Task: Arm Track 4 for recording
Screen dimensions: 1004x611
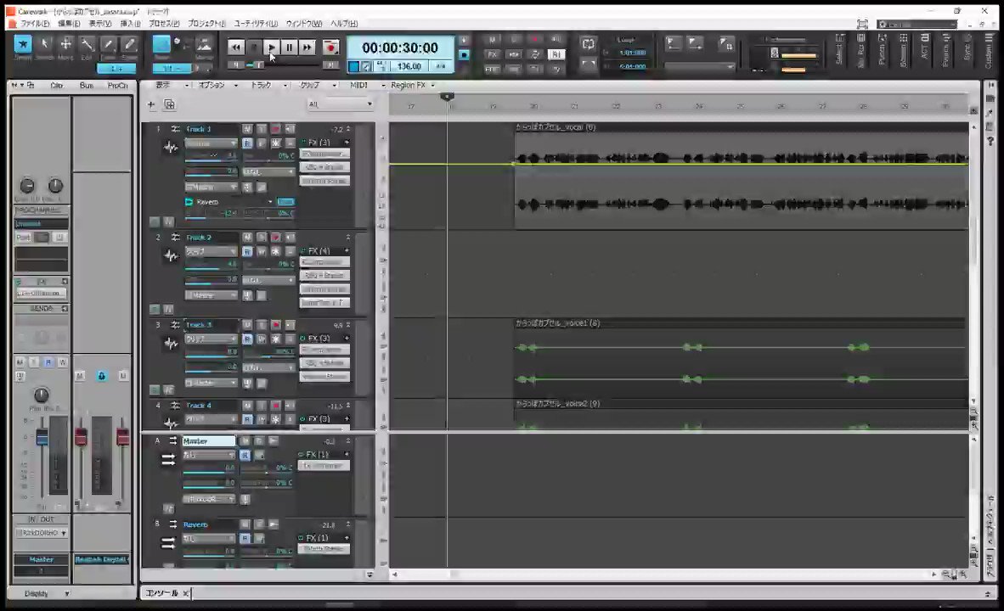Action: tap(275, 406)
